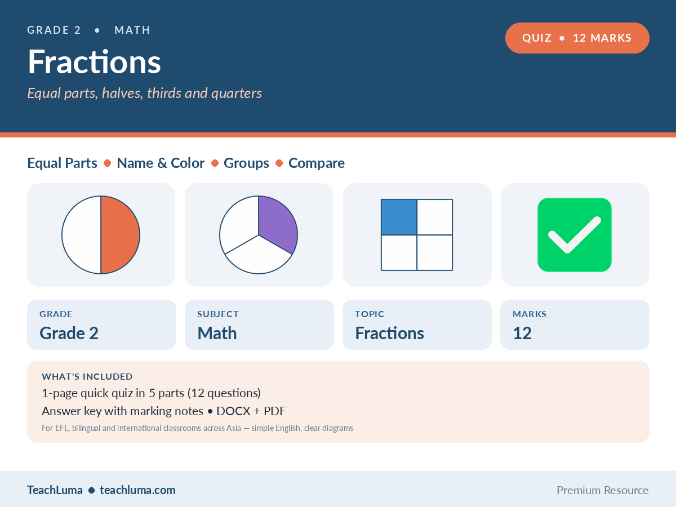Image resolution: width=676 pixels, height=507 pixels.
Task: Click the Topic Fractions info card
Action: point(417,324)
